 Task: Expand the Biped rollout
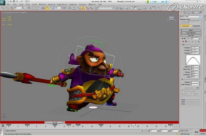pyautogui.click(x=191, y=30)
